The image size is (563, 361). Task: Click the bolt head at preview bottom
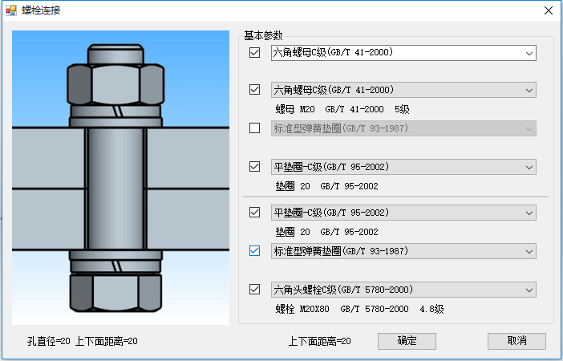coord(115,293)
